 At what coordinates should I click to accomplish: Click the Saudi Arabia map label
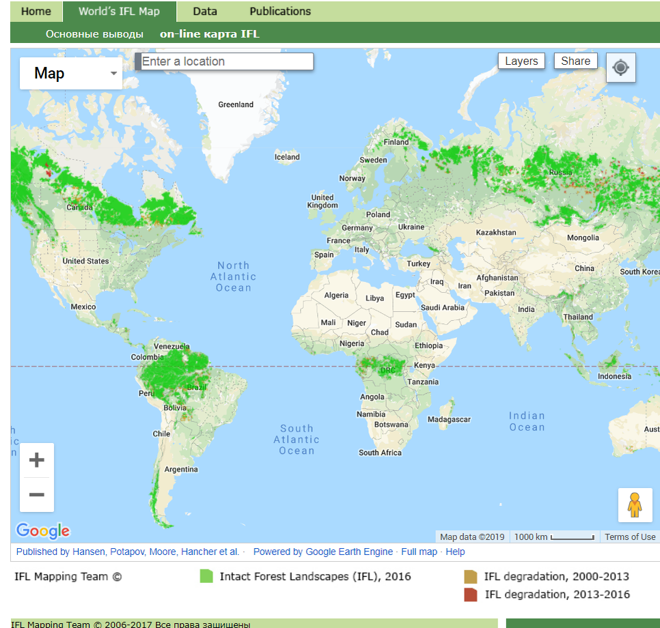coord(442,307)
